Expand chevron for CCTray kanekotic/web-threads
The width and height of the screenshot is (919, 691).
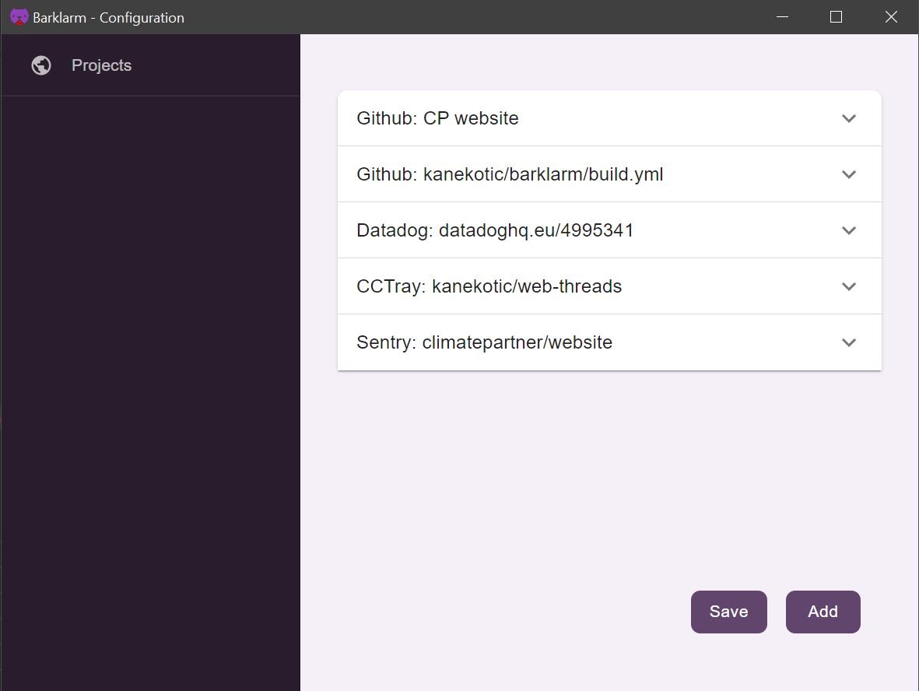click(x=849, y=286)
